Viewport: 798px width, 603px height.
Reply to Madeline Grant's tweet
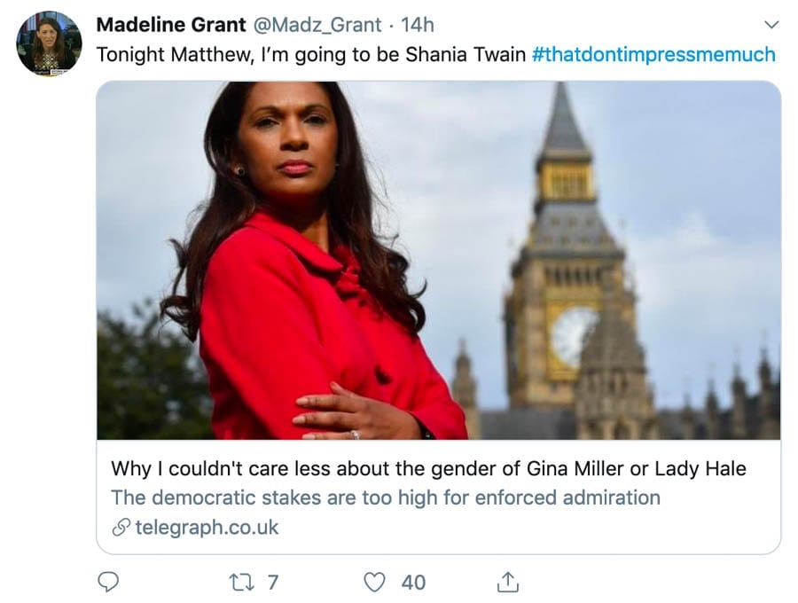[108, 582]
